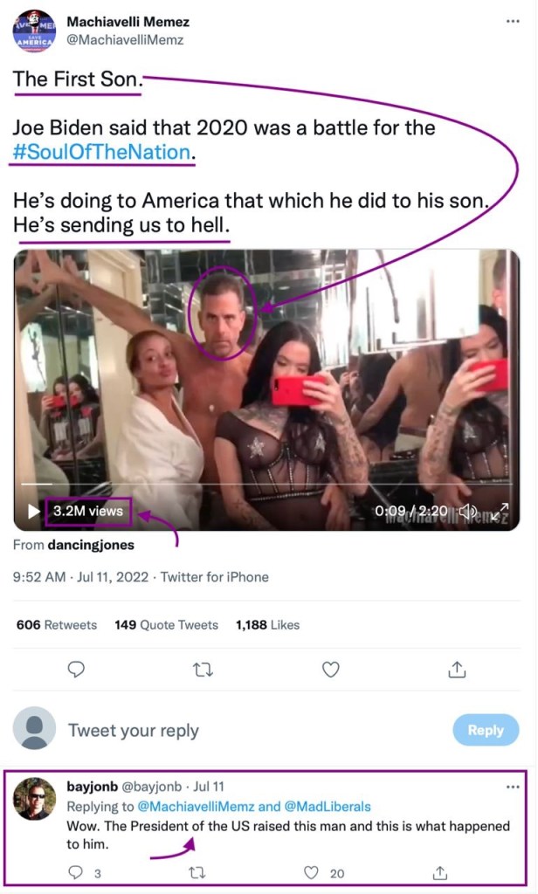
Task: Open the Machiavelli Memez profile avatar
Action: tap(34, 31)
